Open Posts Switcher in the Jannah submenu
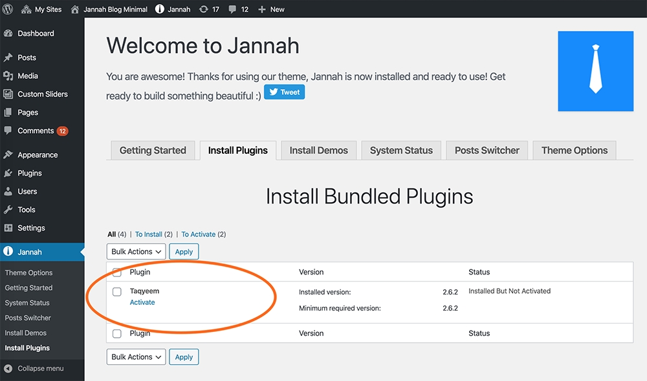This screenshot has width=647, height=381. pyautogui.click(x=28, y=318)
